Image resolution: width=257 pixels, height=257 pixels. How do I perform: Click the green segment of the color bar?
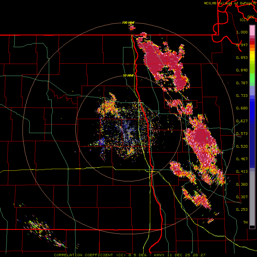pos(252,78)
